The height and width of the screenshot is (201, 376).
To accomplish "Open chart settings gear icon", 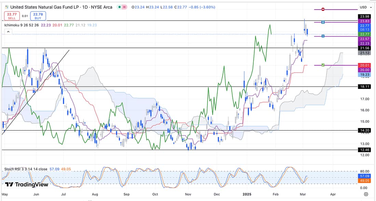I will 366,194.
